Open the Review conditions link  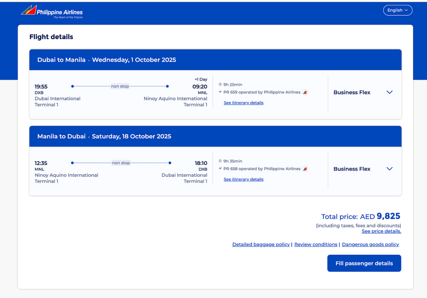[x=316, y=245]
